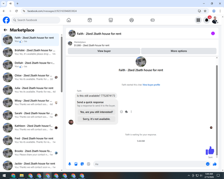Open View buyer profile link
Image resolution: width=224 pixels, height=179 pixels.
[x=151, y=85]
